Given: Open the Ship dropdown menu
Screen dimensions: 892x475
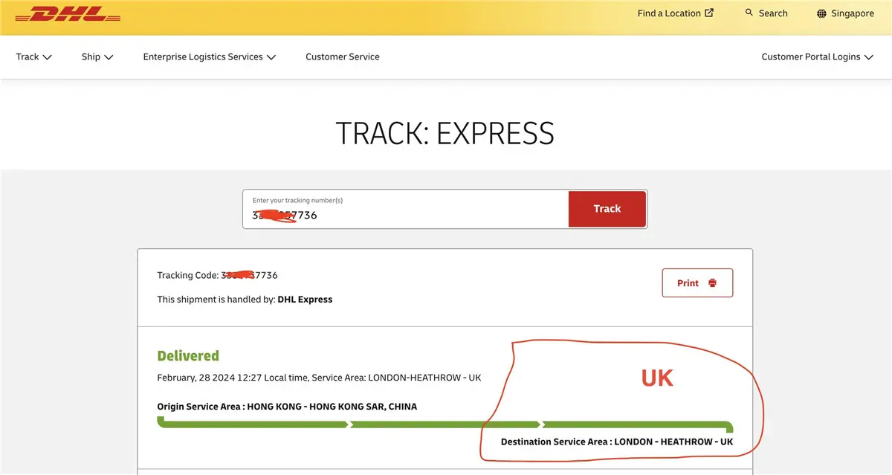Looking at the screenshot, I should 97,56.
